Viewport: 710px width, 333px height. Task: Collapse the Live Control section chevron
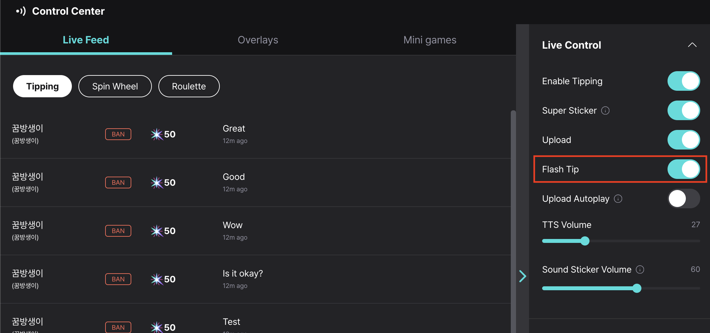pos(692,45)
